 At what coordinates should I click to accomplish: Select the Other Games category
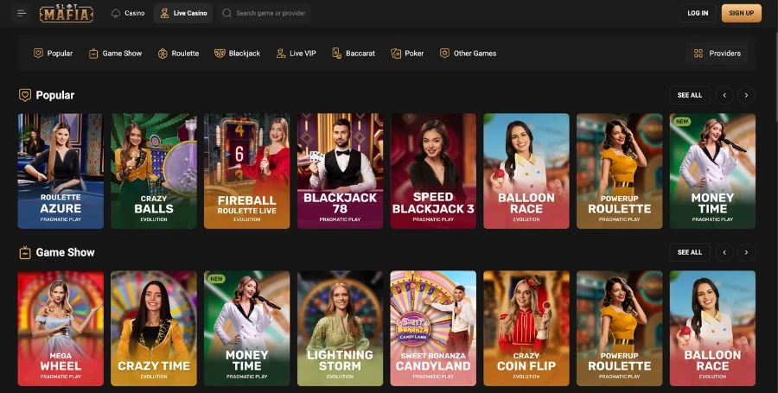(468, 54)
